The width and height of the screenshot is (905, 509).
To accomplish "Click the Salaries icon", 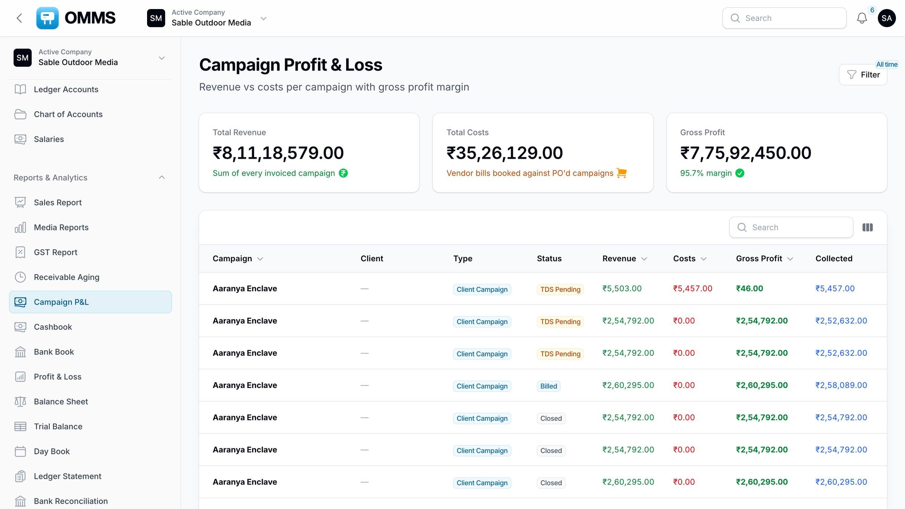I will coord(20,139).
